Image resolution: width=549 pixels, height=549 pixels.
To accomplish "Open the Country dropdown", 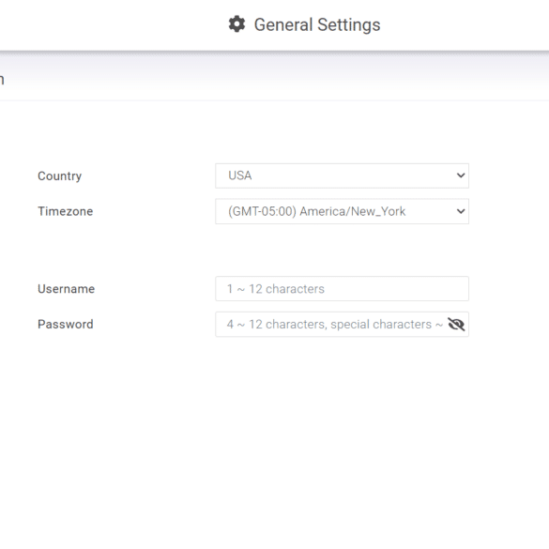I will coord(342,175).
